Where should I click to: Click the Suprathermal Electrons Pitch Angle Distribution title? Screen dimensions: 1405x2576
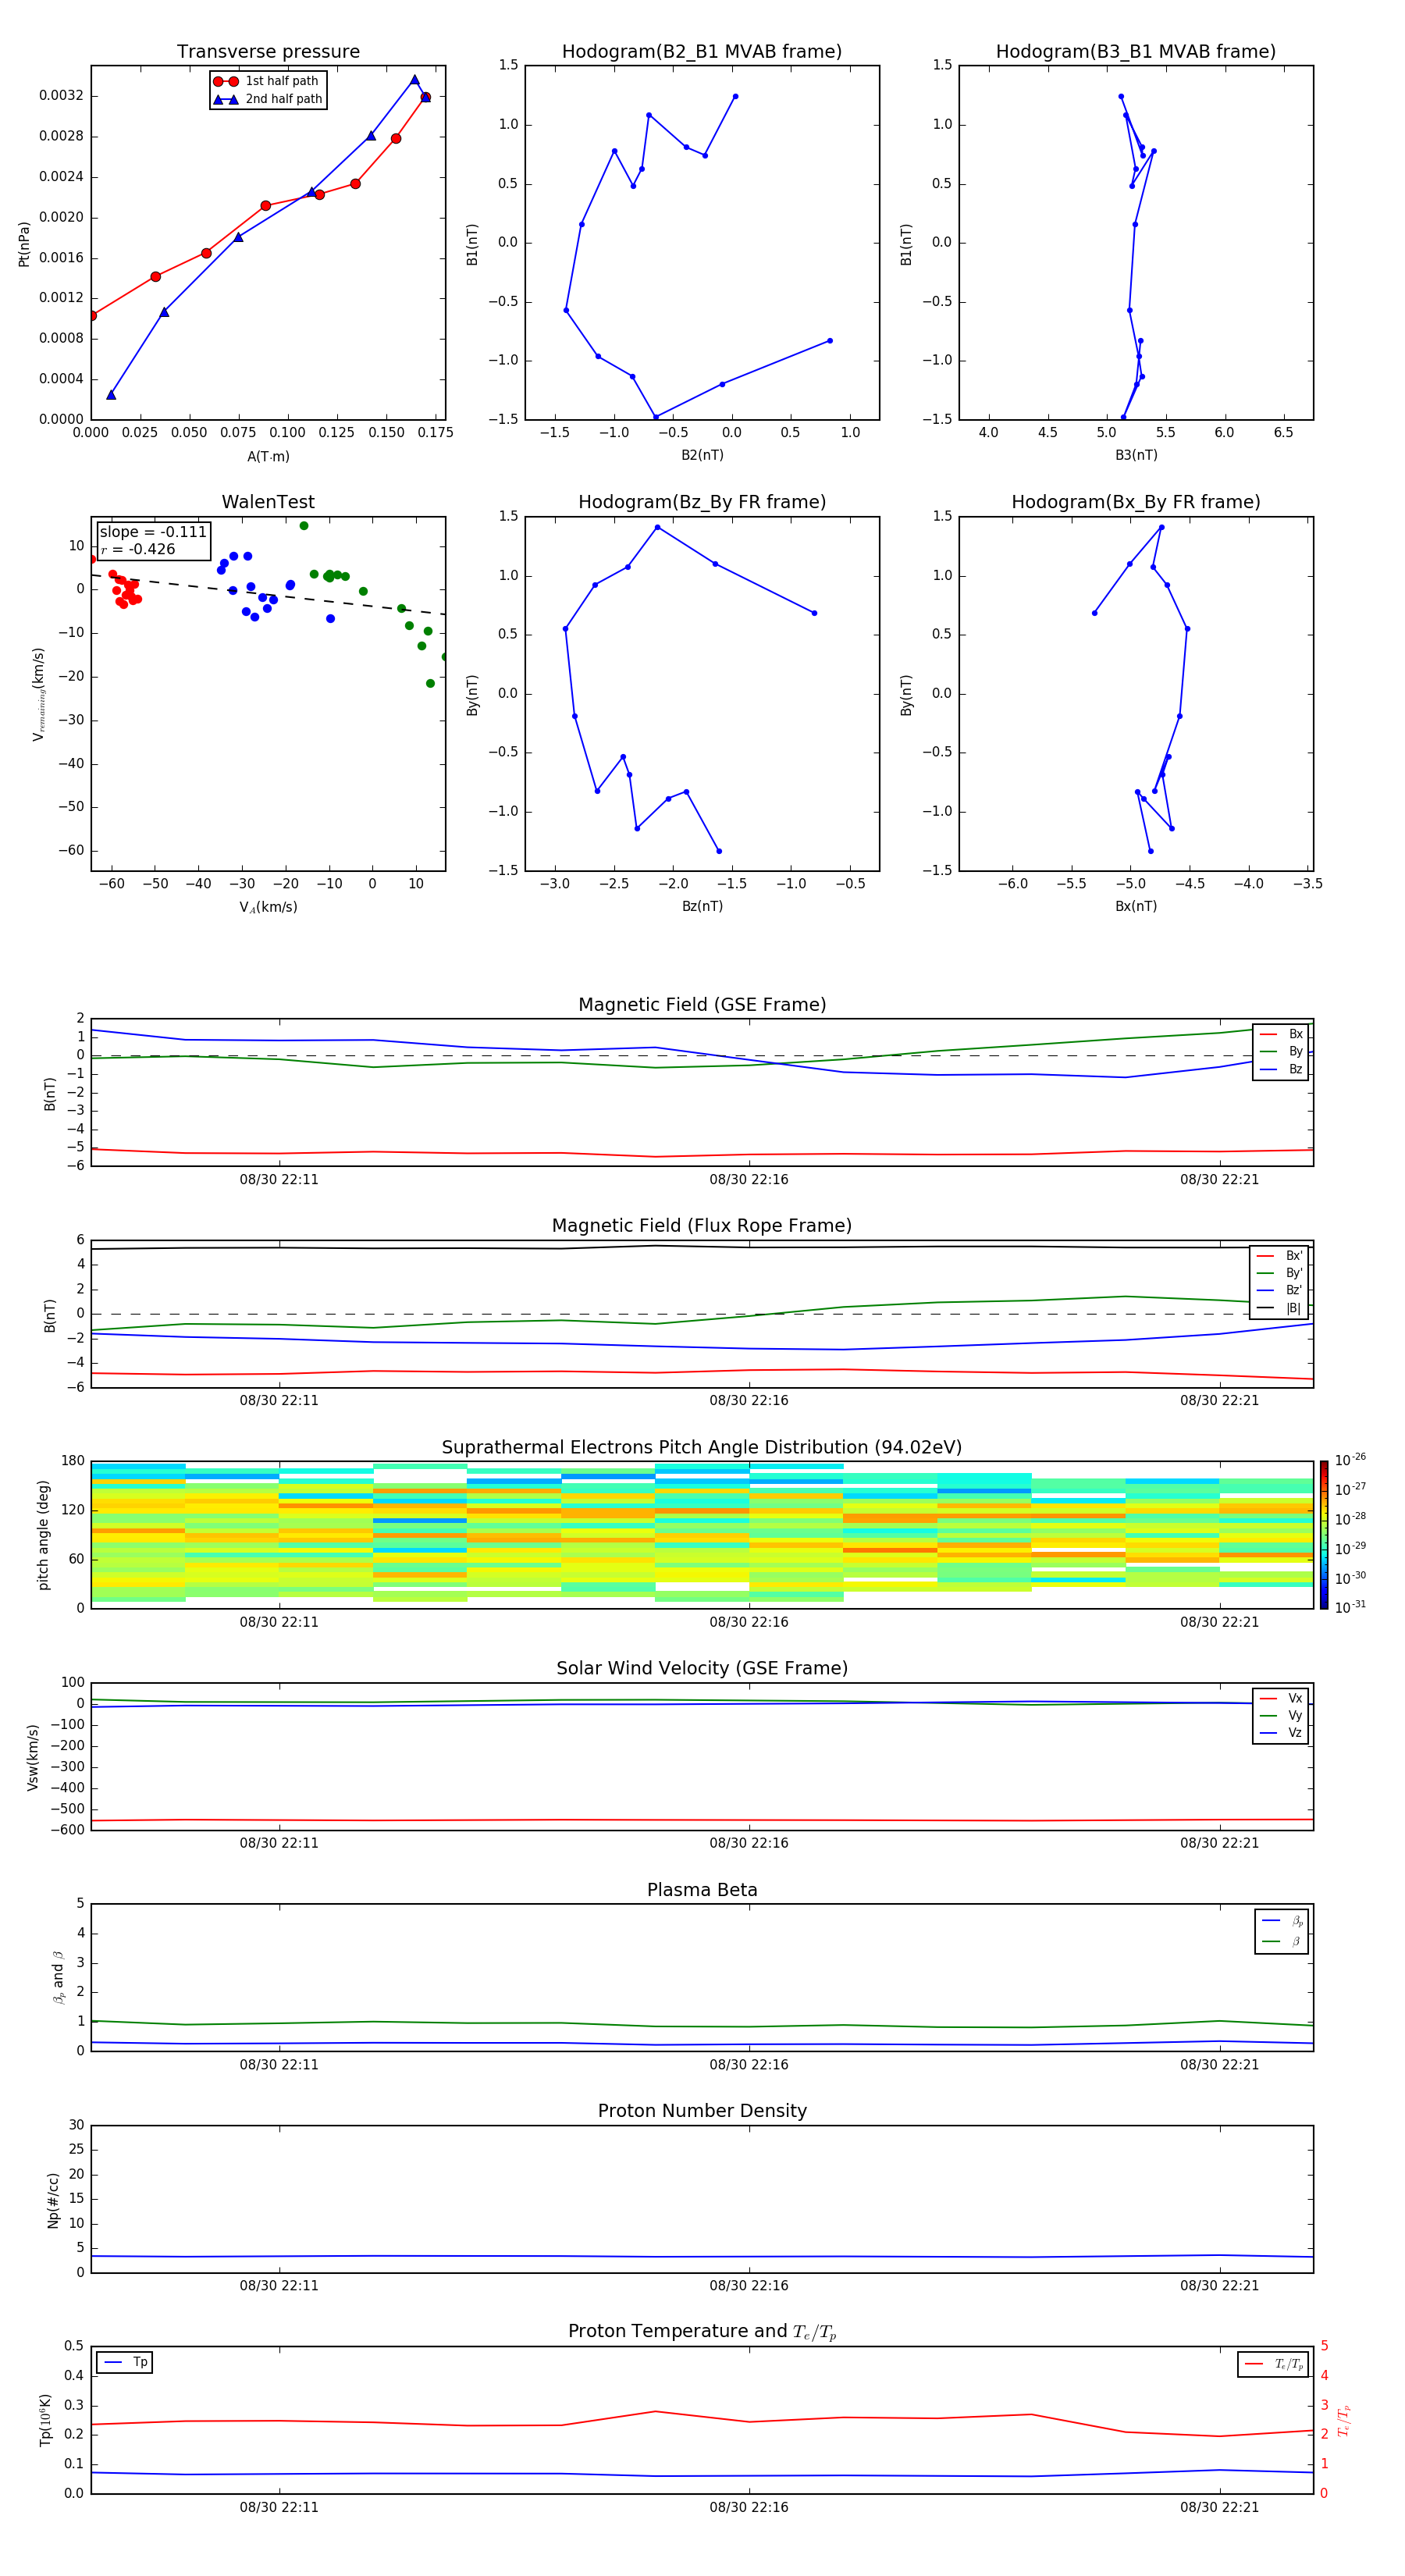[x=702, y=1448]
